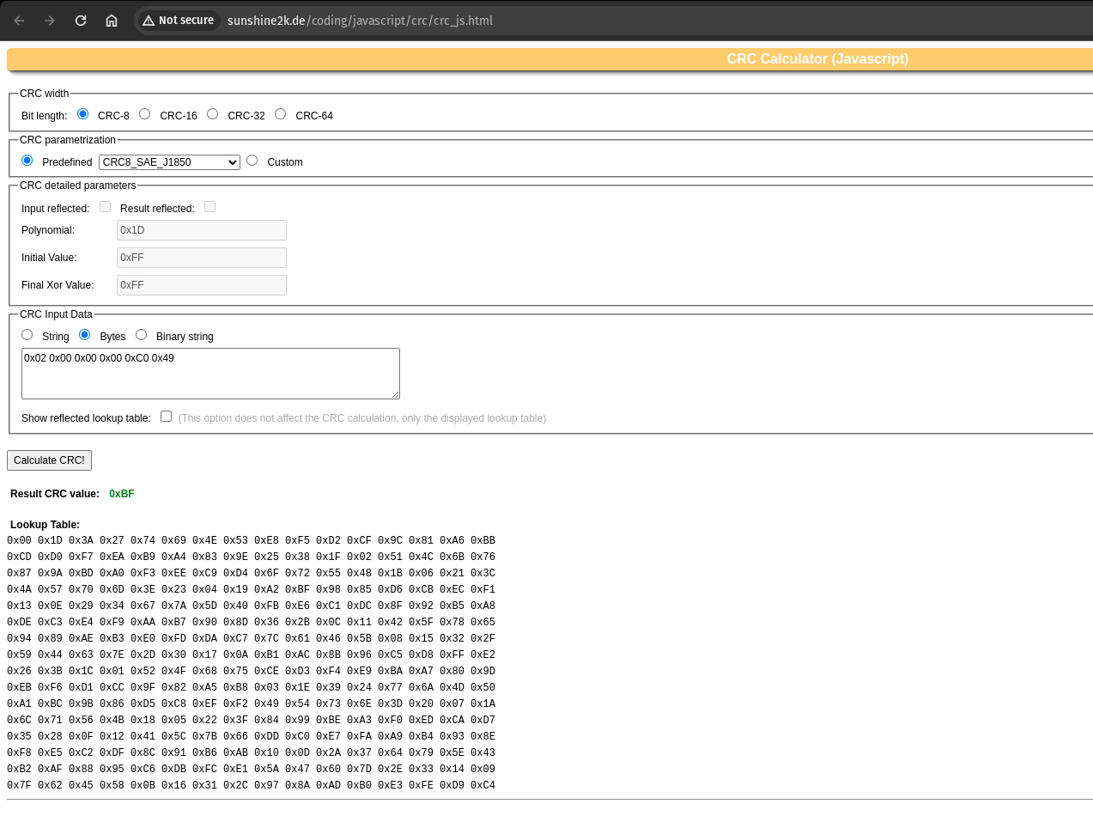Select the CRC-8 radio button

82,114
